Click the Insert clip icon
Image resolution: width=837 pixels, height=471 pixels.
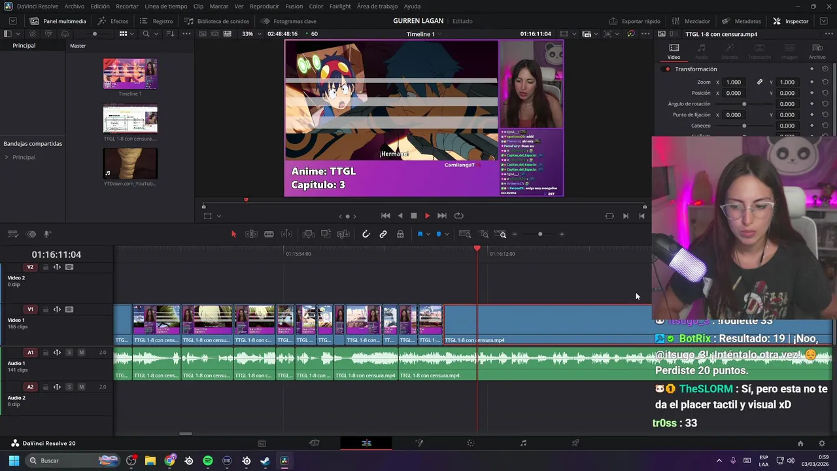(309, 234)
